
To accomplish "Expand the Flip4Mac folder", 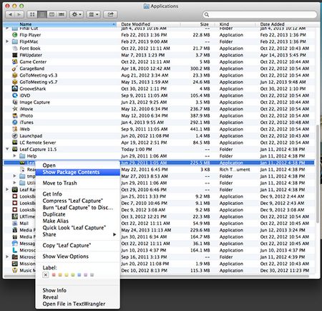I will tap(7, 42).
